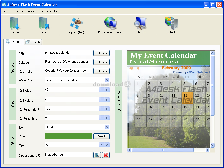Viewport: 224px width, 168px height.
Task: Decrease Content Height value
Action: tap(102, 109)
